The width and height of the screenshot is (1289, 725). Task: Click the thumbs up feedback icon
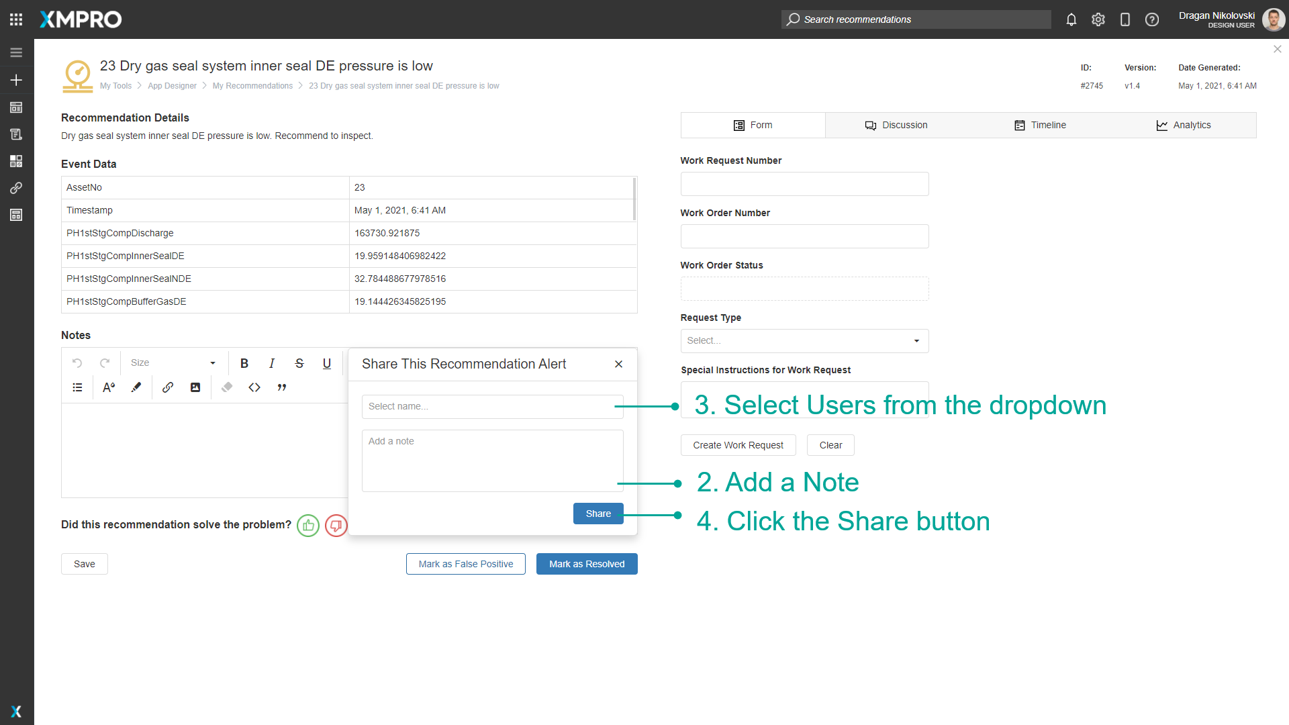point(308,525)
